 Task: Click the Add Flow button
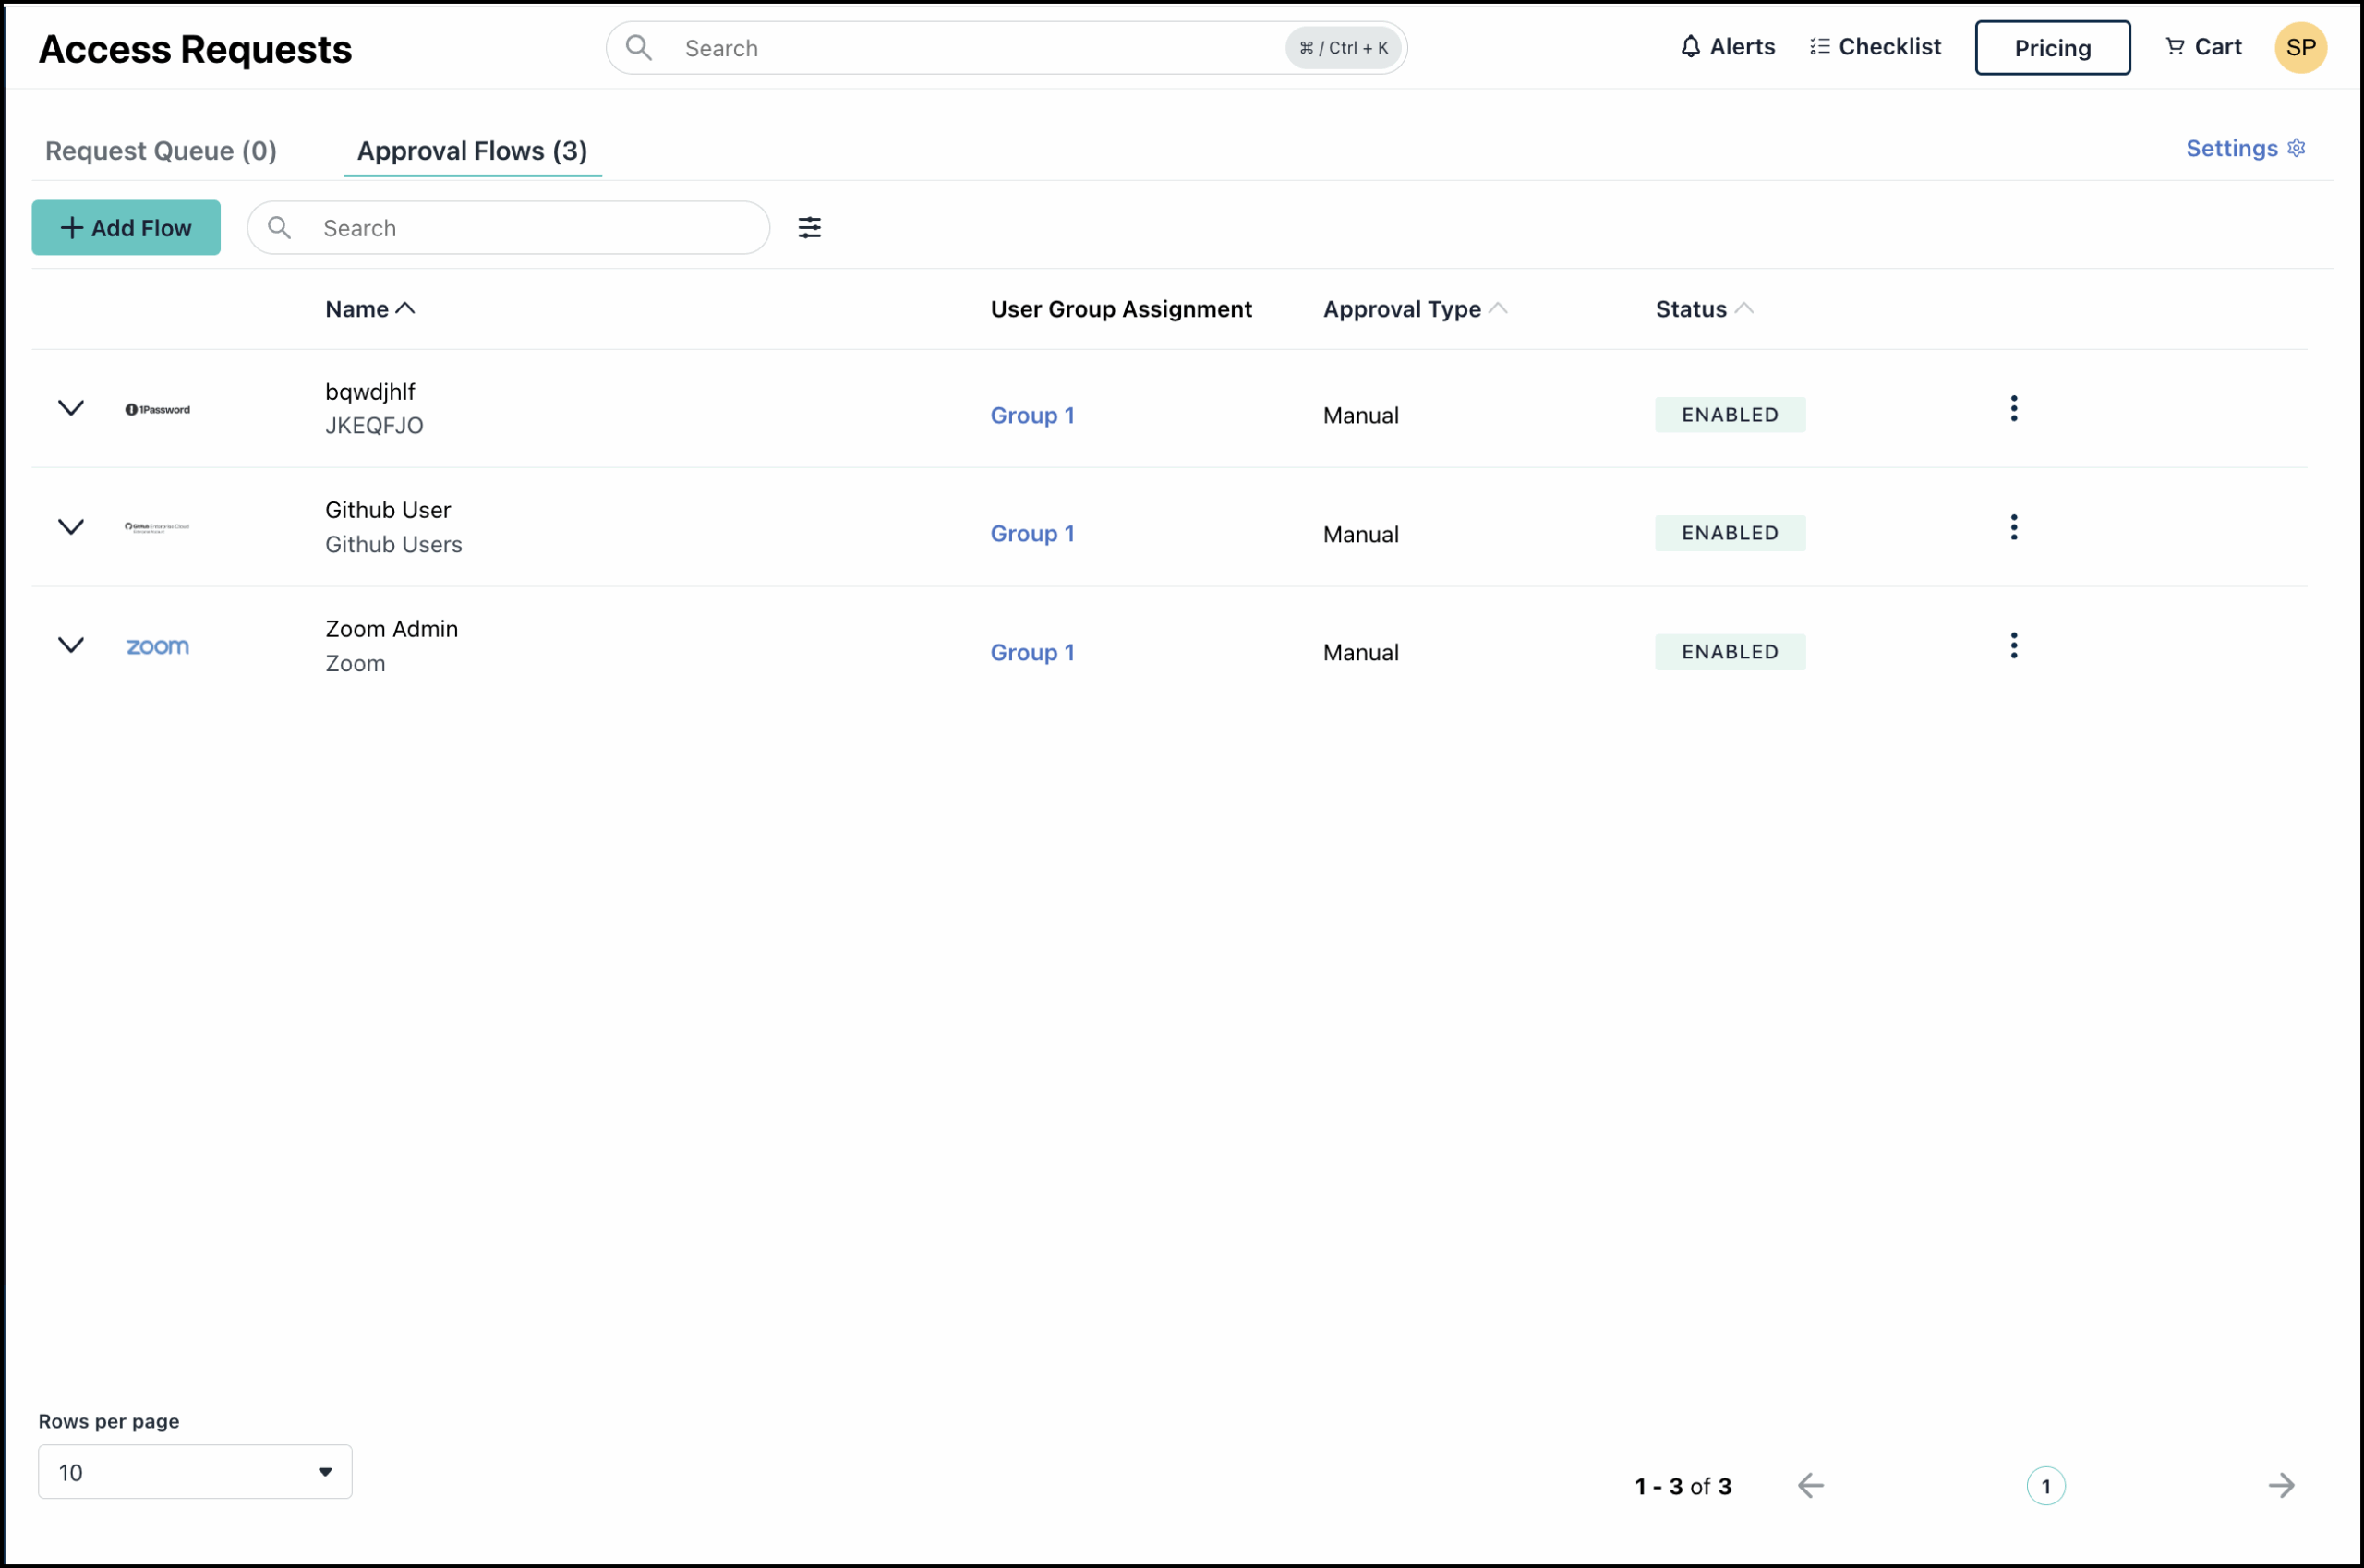pos(126,227)
